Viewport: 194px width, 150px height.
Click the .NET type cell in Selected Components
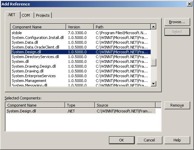point(71,111)
